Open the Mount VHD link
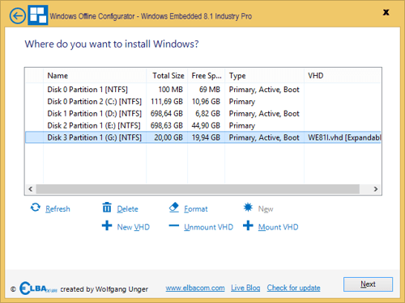Viewport: 405px width, 303px height. click(x=278, y=227)
